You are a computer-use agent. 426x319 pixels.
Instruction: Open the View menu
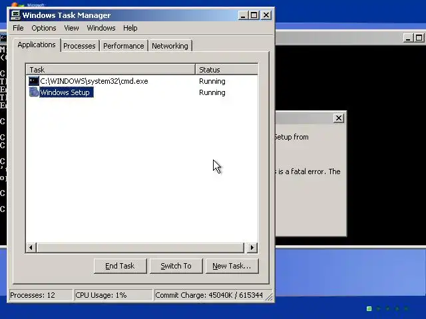[x=71, y=28]
